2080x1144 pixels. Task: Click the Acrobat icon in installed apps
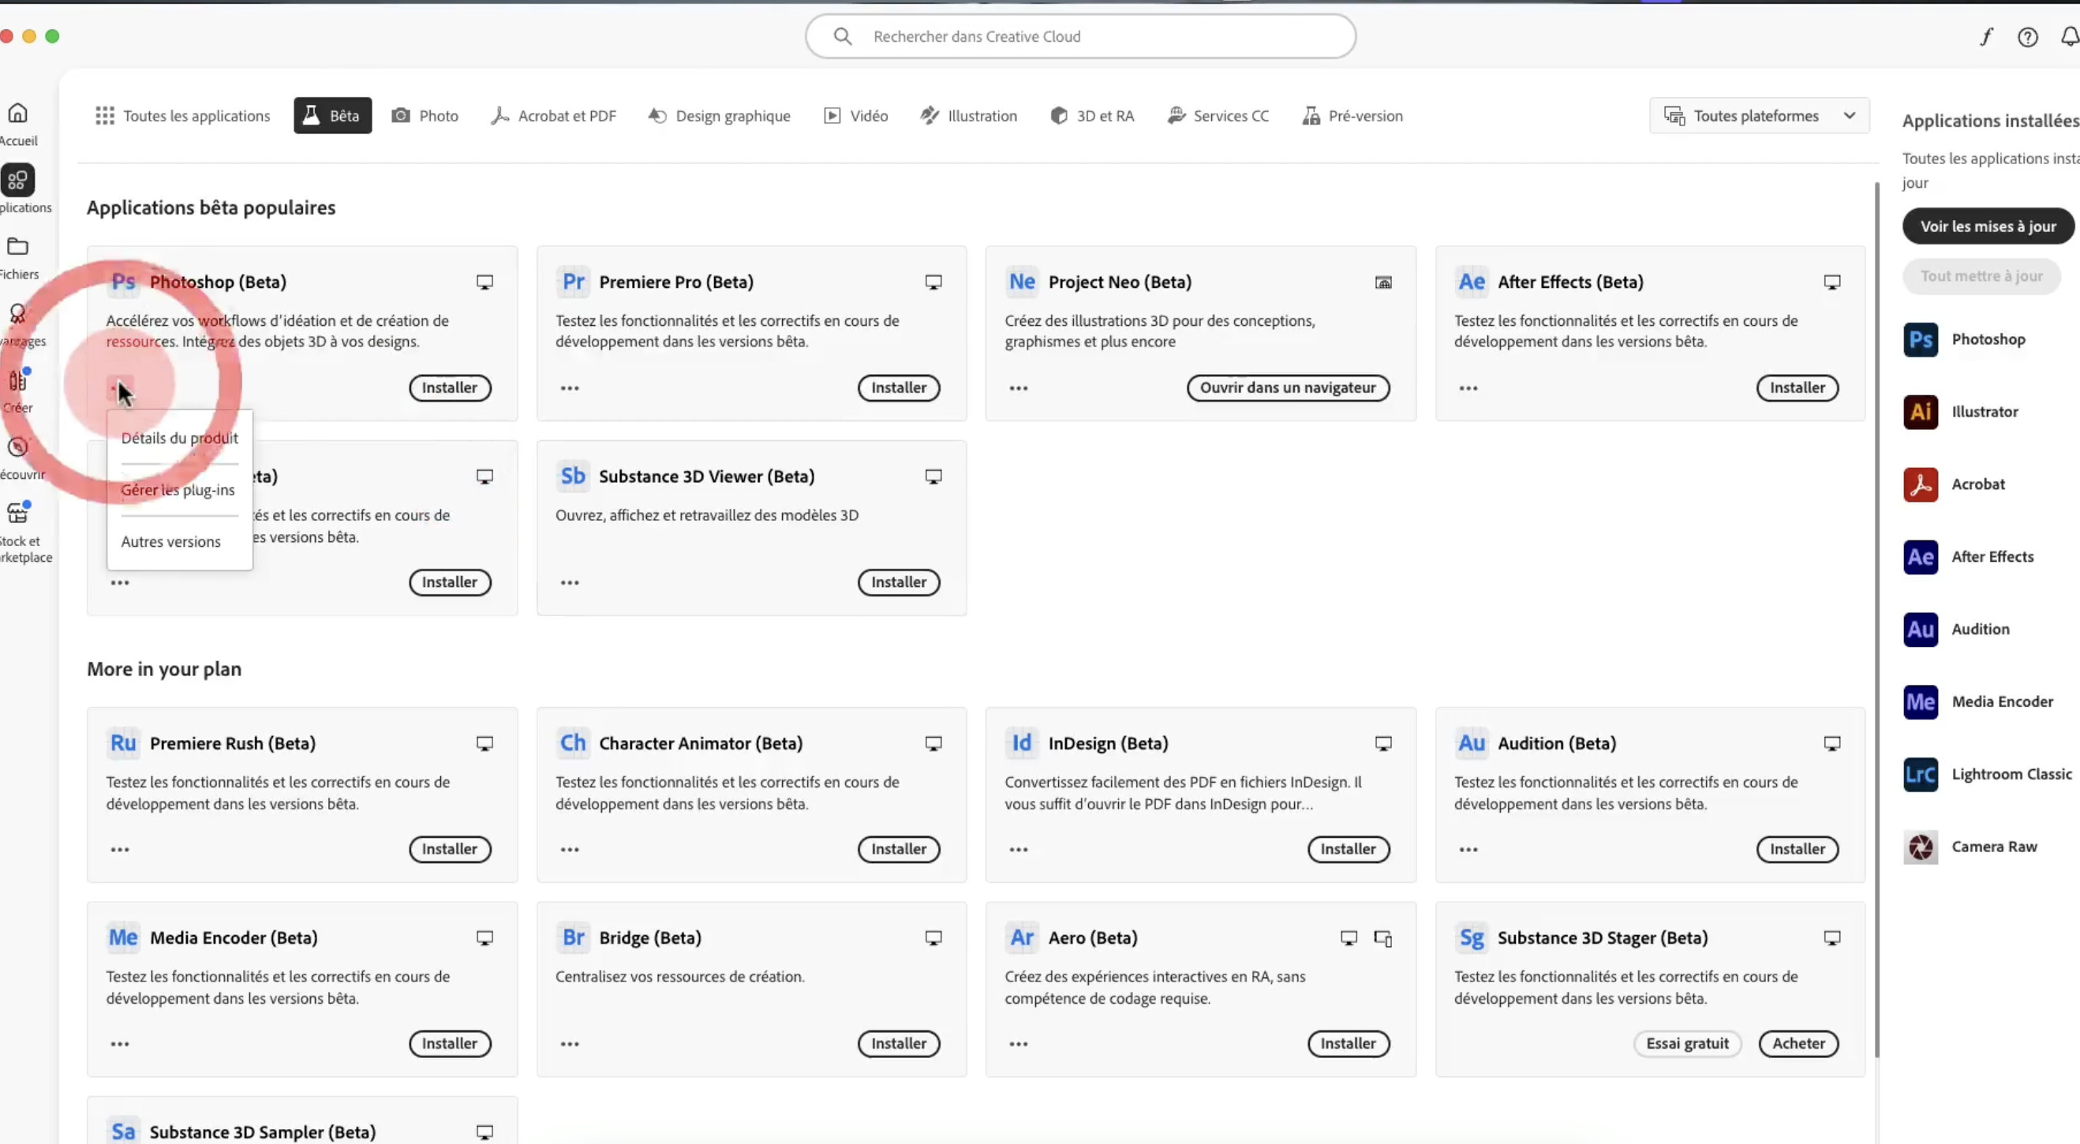[1920, 484]
